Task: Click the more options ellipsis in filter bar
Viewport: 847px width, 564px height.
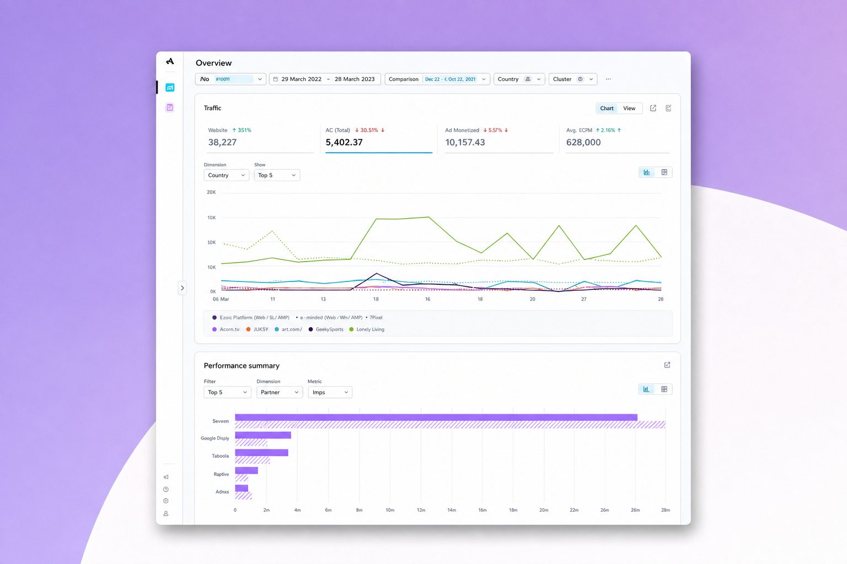Action: click(x=608, y=79)
